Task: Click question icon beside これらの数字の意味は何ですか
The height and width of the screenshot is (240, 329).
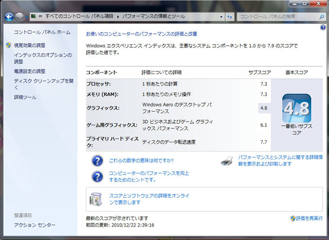Action: (97, 161)
